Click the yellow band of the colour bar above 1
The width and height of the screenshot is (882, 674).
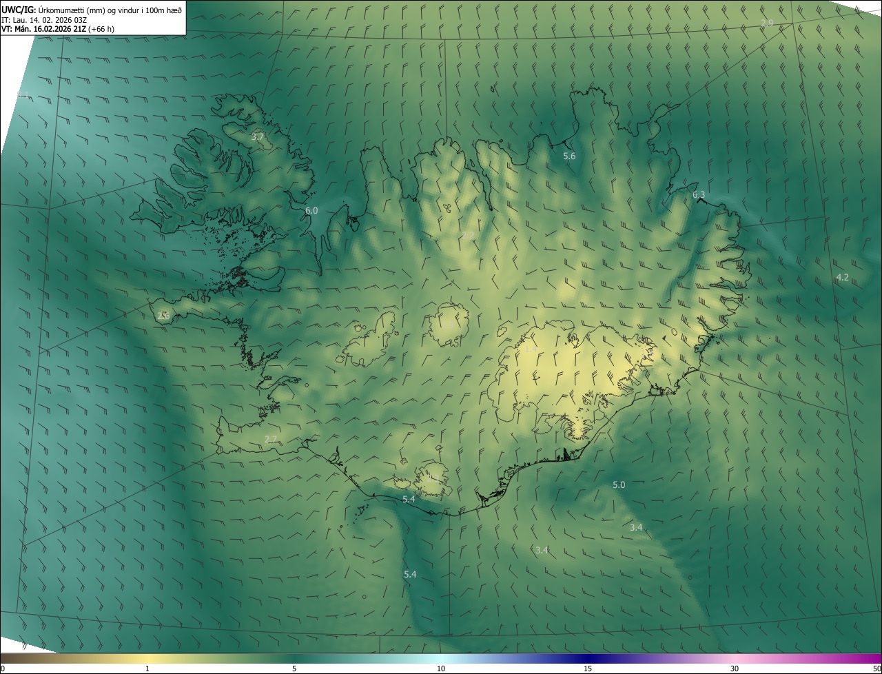point(147,658)
